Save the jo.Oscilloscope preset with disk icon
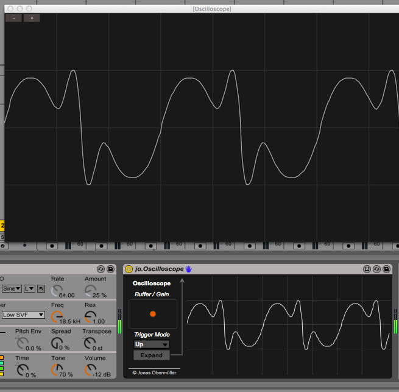Viewport: 399px width, 392px height. pyautogui.click(x=386, y=269)
